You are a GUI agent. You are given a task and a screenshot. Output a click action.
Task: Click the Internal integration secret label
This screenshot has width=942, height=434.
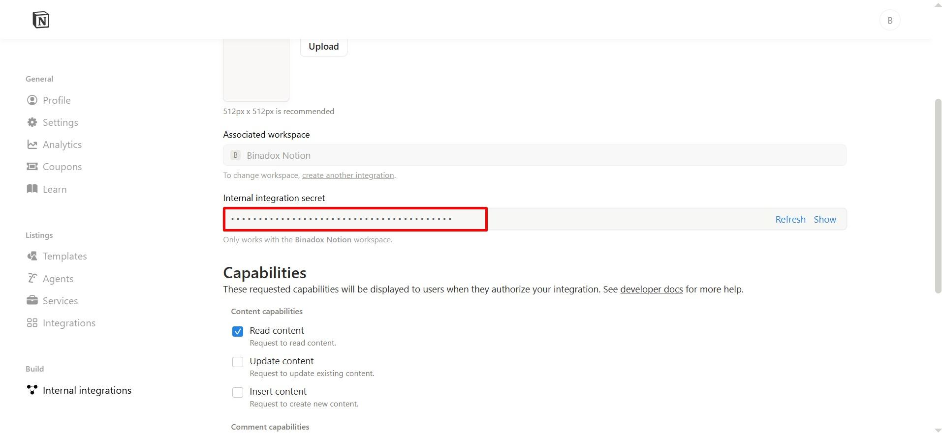[x=274, y=198]
